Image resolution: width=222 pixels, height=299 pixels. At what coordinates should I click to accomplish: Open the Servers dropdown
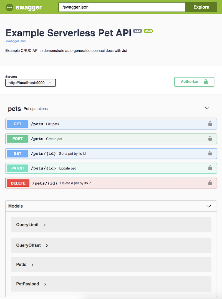pos(31,83)
